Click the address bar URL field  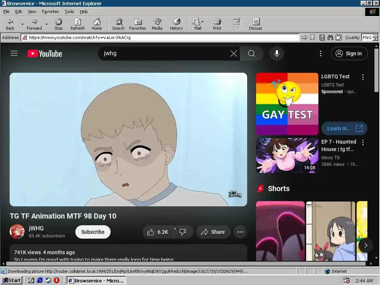point(160,37)
